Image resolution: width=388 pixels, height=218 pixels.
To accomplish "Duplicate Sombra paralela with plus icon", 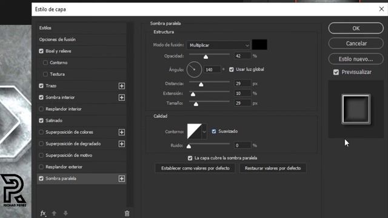I will click(x=121, y=179).
